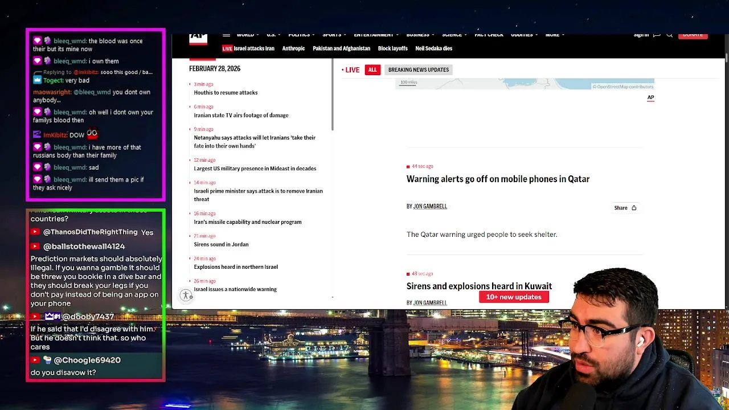Click the '3 min ago' timestamp
Viewport: 729px width, 410px height.
pos(203,84)
